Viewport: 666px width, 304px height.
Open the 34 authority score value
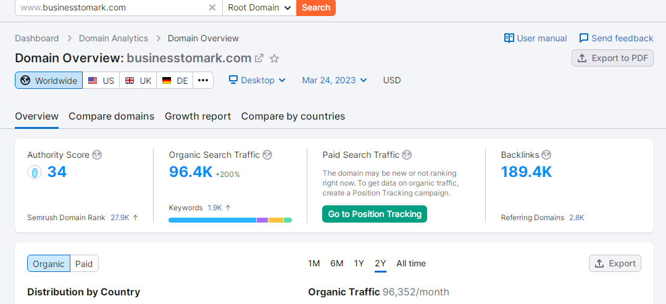tap(57, 171)
